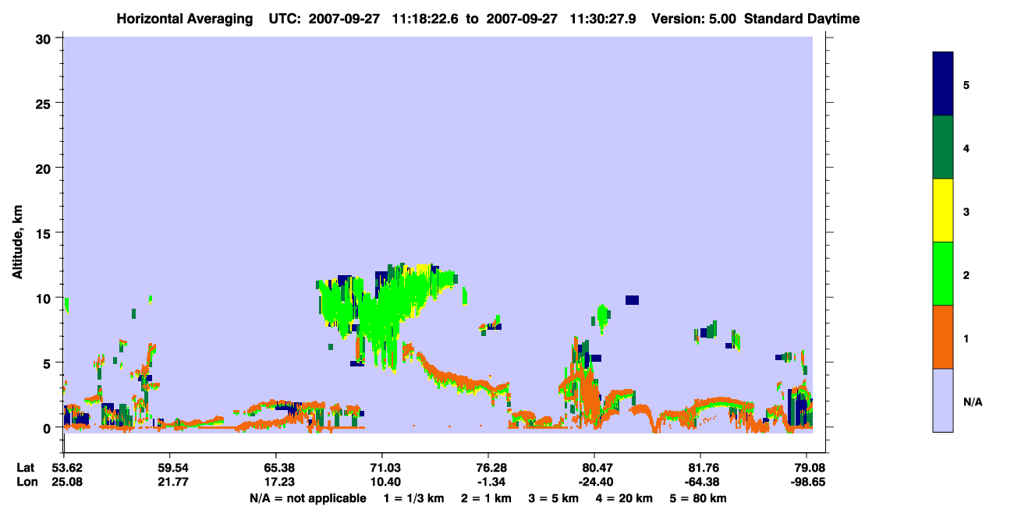Click legend text '5 = 80 km'
The height and width of the screenshot is (520, 1014).
point(697,497)
